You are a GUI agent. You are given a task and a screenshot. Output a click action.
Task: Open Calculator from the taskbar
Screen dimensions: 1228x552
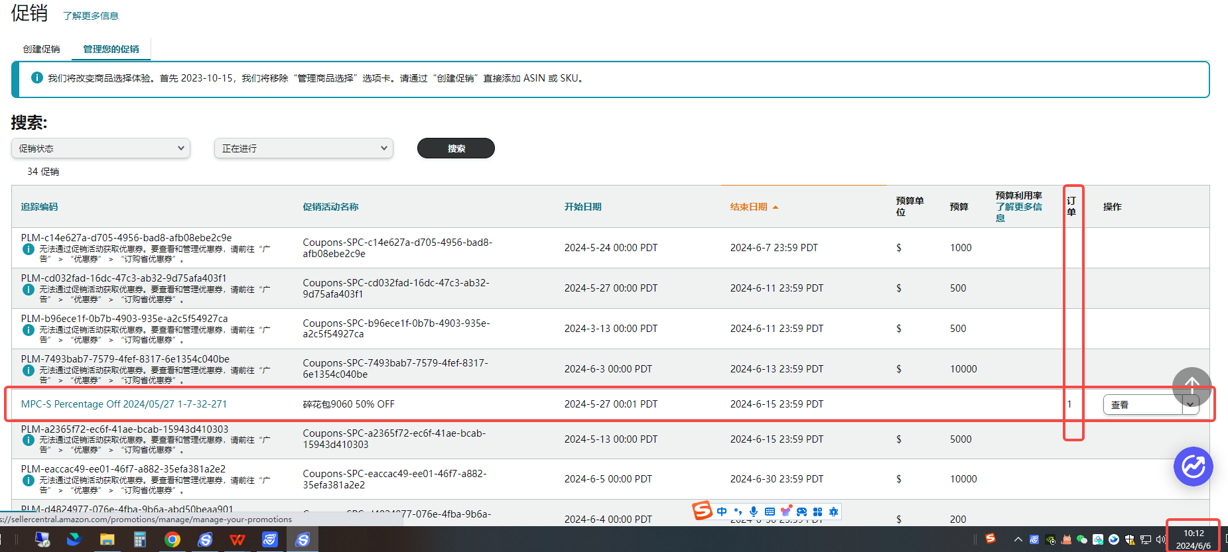[x=139, y=539]
